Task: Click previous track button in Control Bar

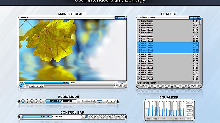Action: pos(105,117)
